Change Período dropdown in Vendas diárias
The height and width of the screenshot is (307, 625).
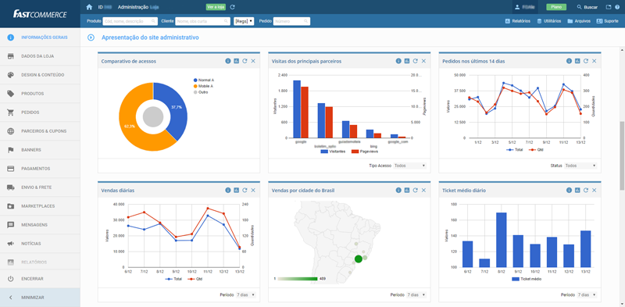(246, 295)
